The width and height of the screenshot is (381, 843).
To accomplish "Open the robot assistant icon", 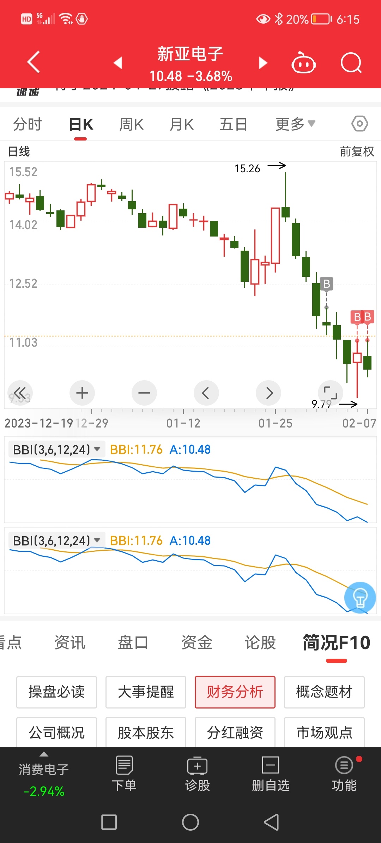I will 303,63.
